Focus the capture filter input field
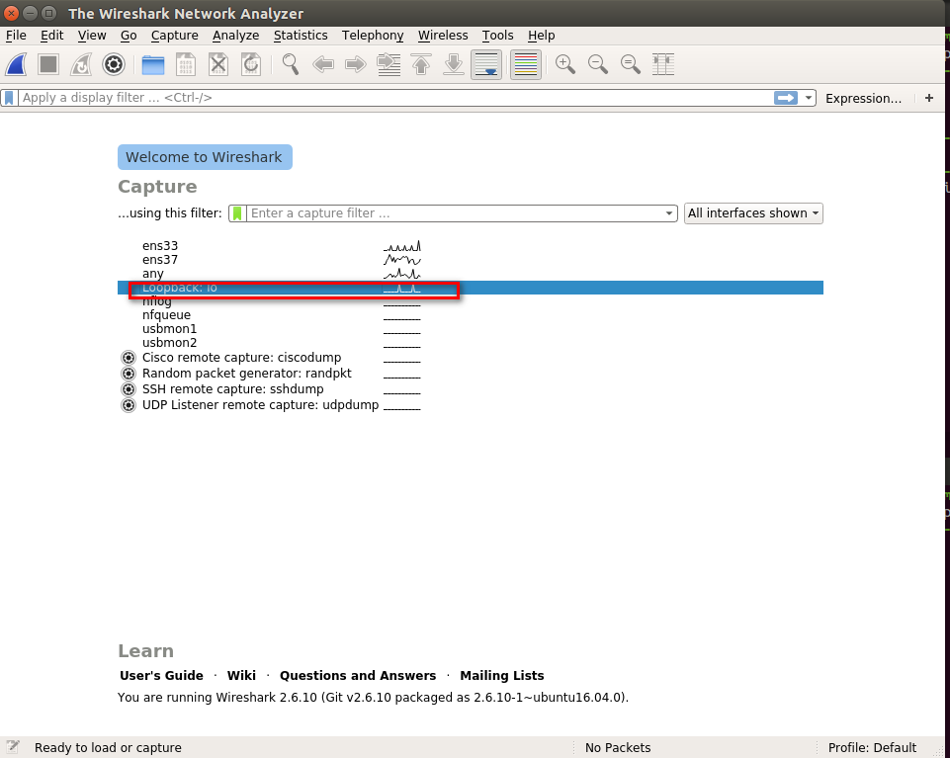The height and width of the screenshot is (758, 950). pos(455,213)
